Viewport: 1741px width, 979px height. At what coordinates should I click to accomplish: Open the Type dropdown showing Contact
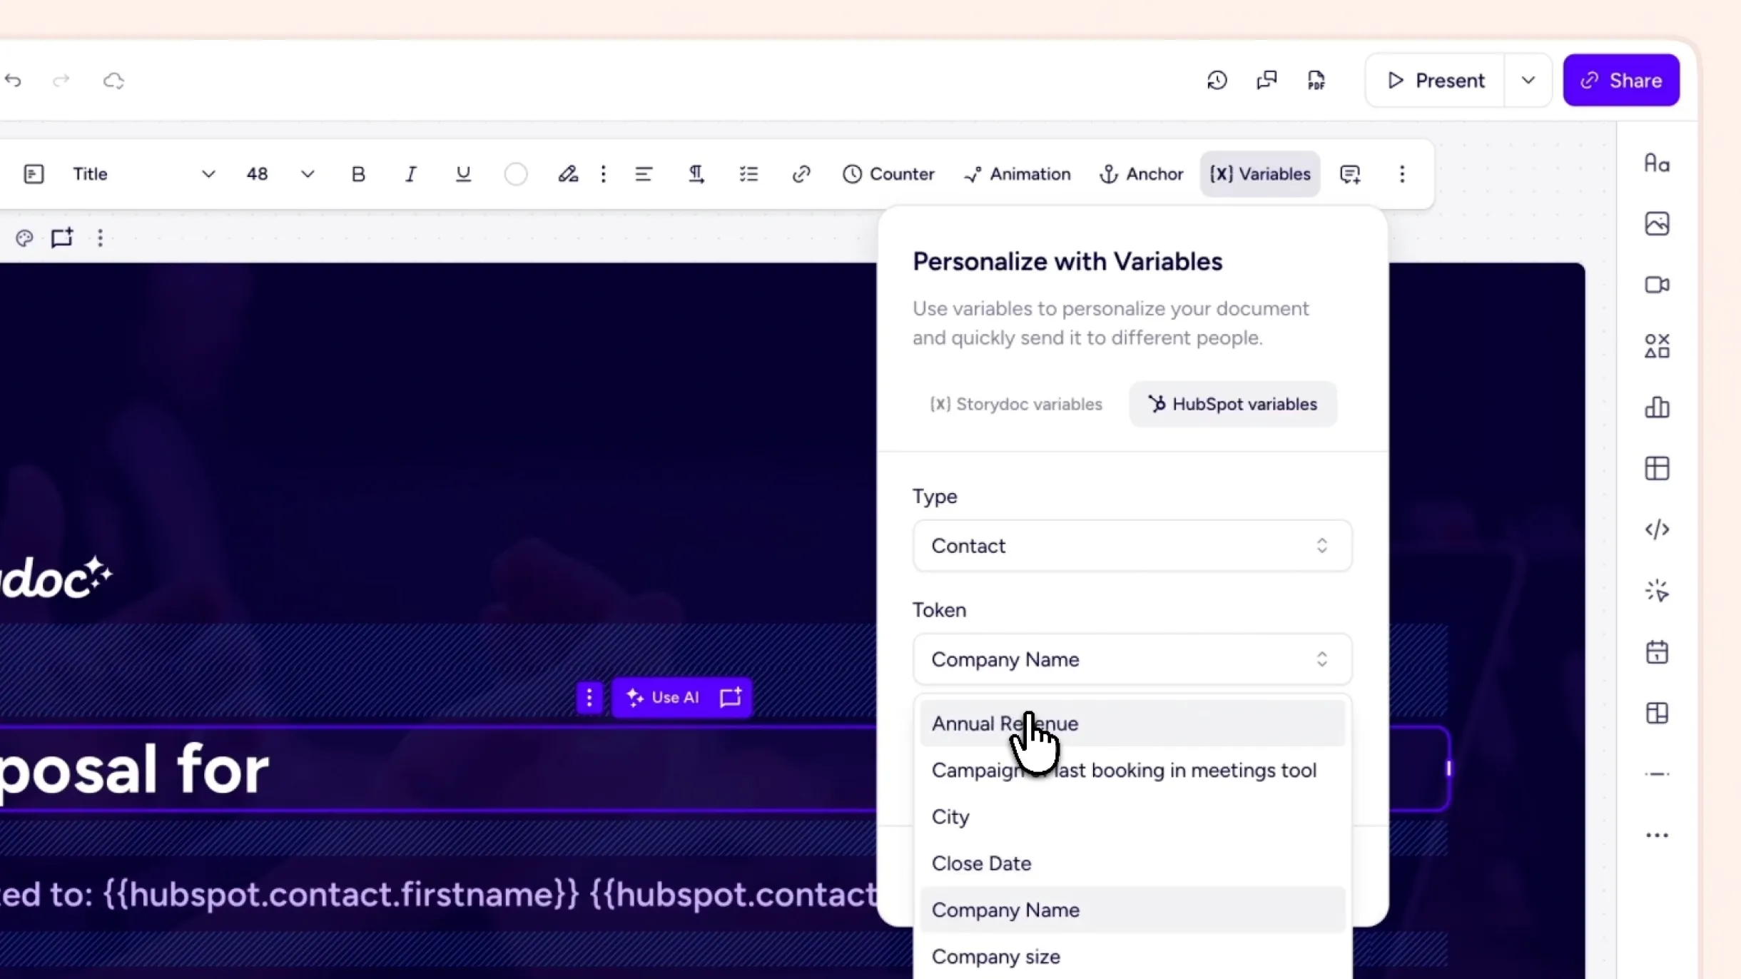[x=1132, y=546]
